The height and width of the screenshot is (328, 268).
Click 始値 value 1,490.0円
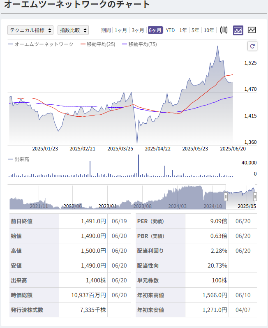[x=94, y=236]
